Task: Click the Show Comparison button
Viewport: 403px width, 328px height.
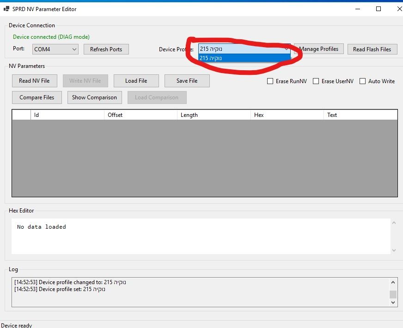Action: pos(94,97)
